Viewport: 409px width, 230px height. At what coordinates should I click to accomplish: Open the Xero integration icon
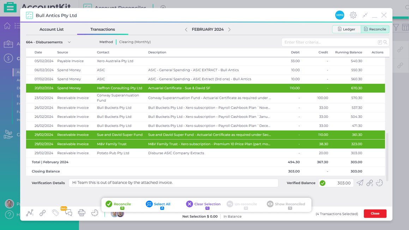[x=339, y=15]
